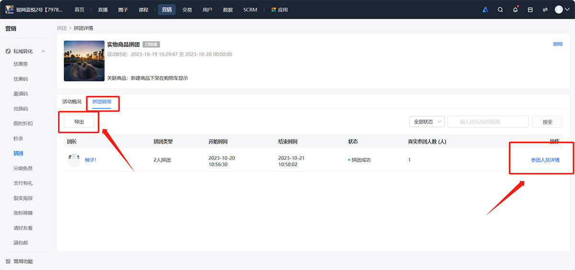Viewport: 575px width, 270px height.
Task: Click the 导出 export button
Action: click(79, 122)
